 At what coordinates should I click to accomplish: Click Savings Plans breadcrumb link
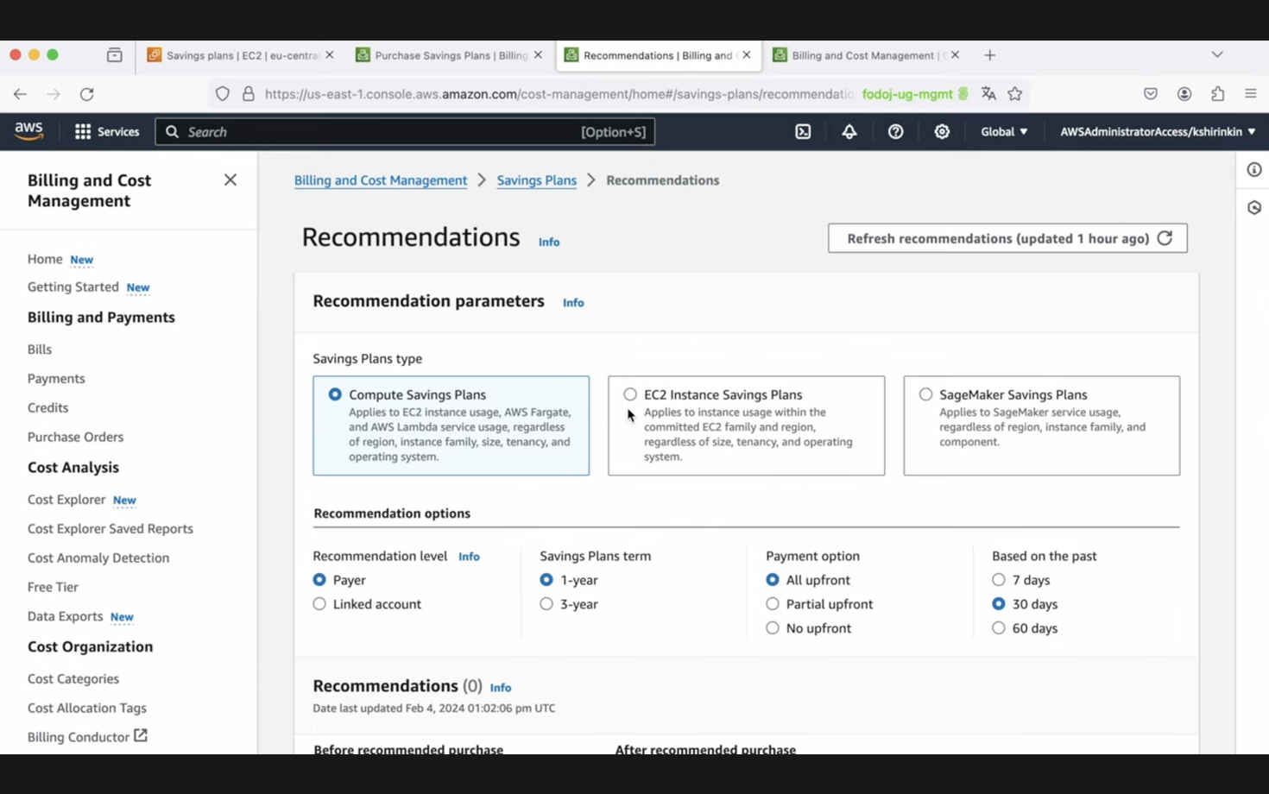536,180
